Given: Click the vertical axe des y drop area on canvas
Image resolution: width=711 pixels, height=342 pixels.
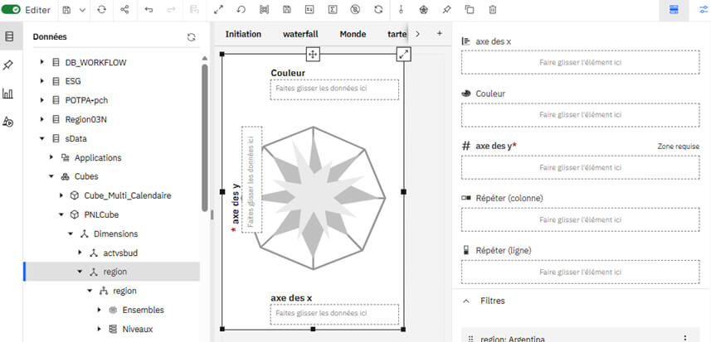Looking at the screenshot, I should [251, 180].
